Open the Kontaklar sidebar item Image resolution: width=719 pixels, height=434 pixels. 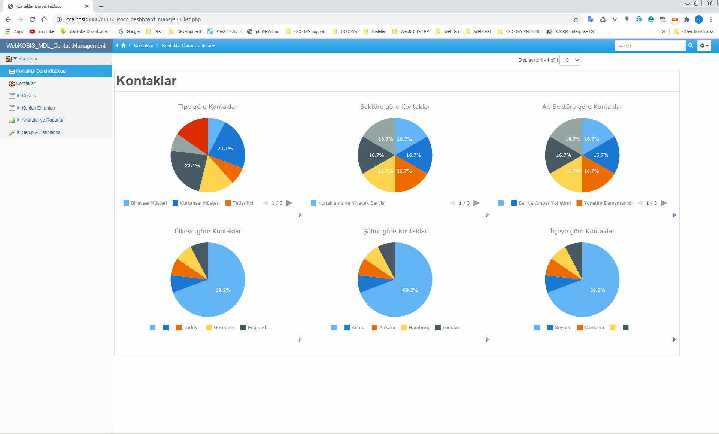26,83
